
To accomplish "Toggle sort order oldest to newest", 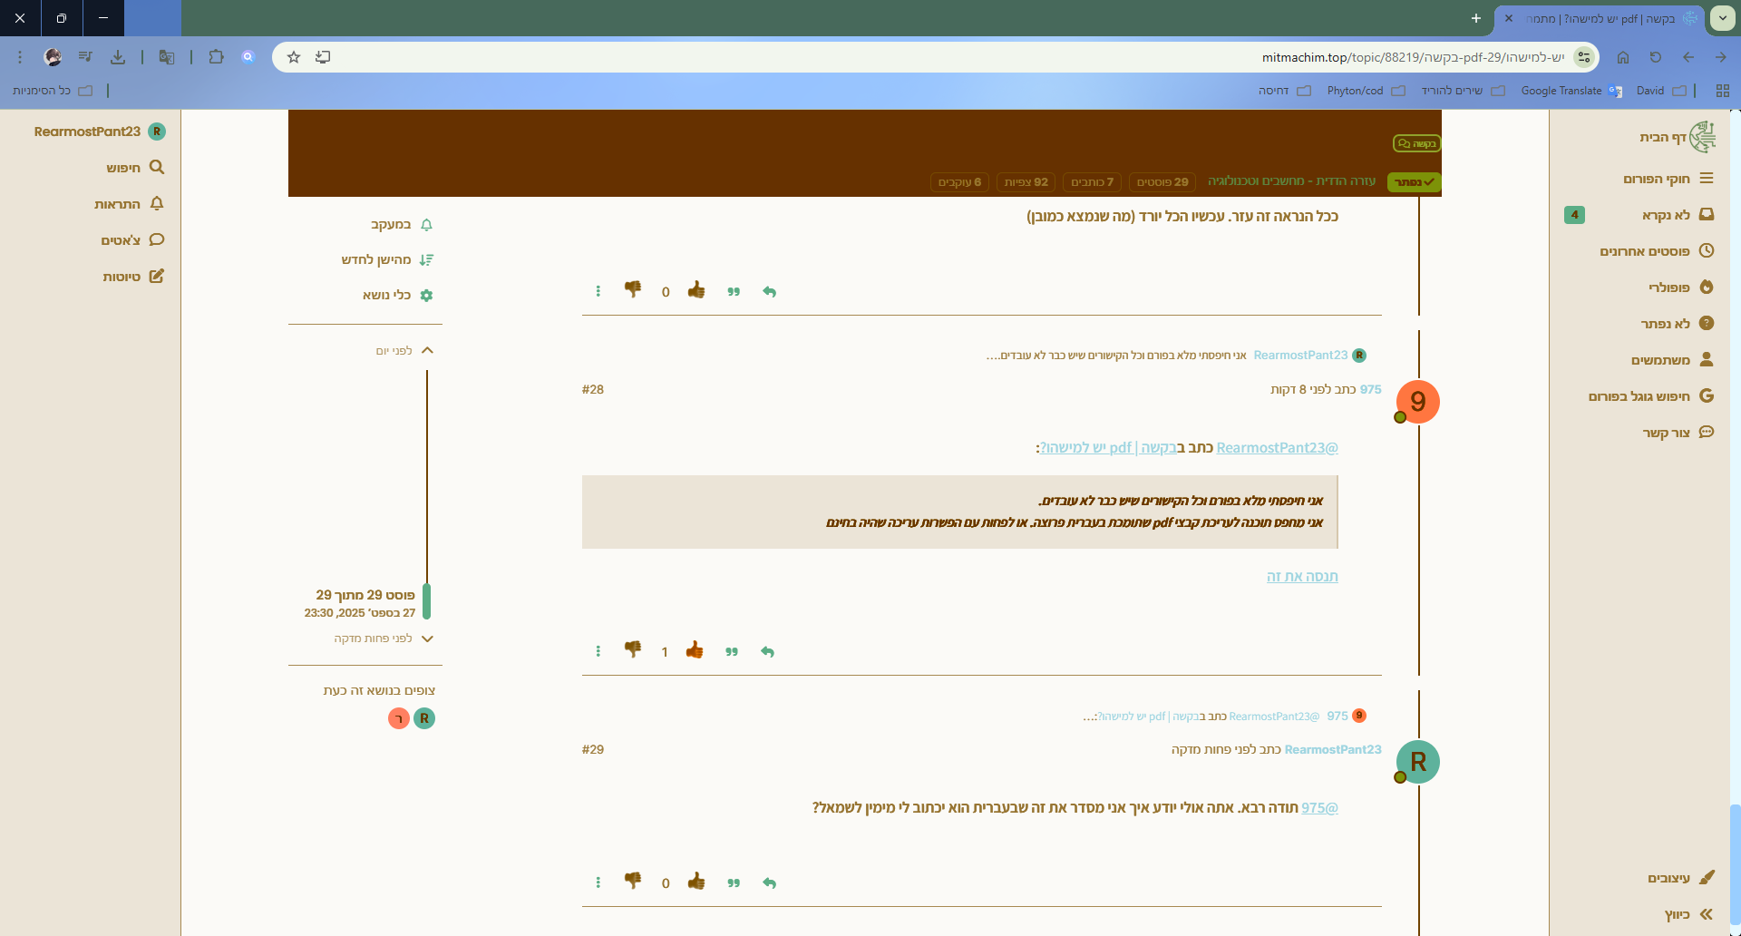I will (x=387, y=259).
